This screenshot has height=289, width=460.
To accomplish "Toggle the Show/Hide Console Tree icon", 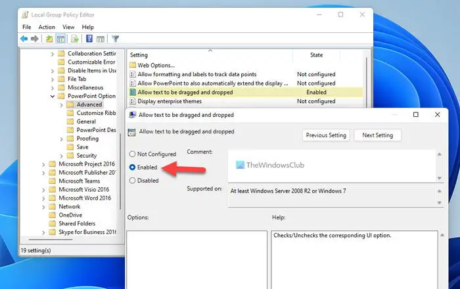I will pos(60,39).
